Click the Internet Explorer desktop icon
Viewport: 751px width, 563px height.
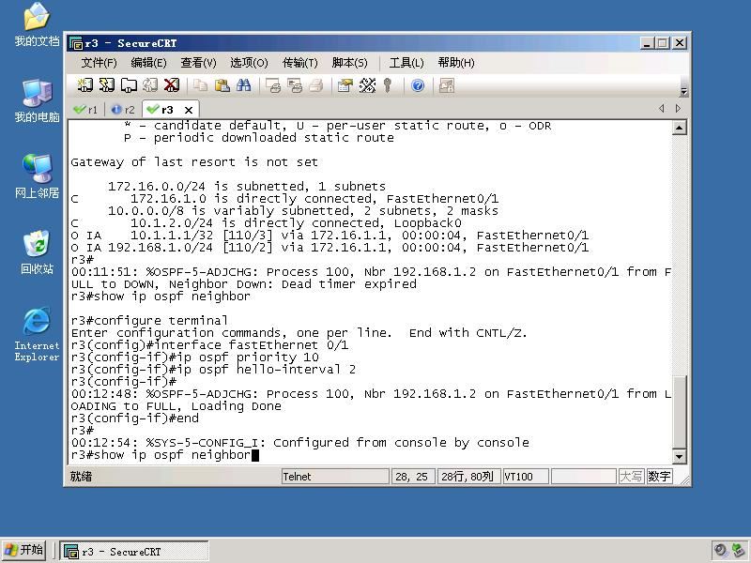[37, 334]
